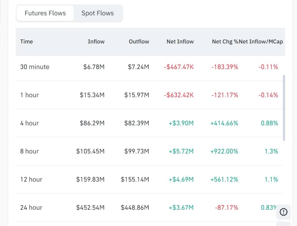Select the Futures Flows tab
297x226 pixels.
point(45,13)
